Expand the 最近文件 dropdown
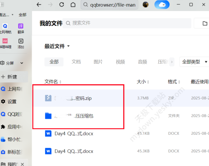This screenshot has height=166, width=209. pyautogui.click(x=69, y=46)
